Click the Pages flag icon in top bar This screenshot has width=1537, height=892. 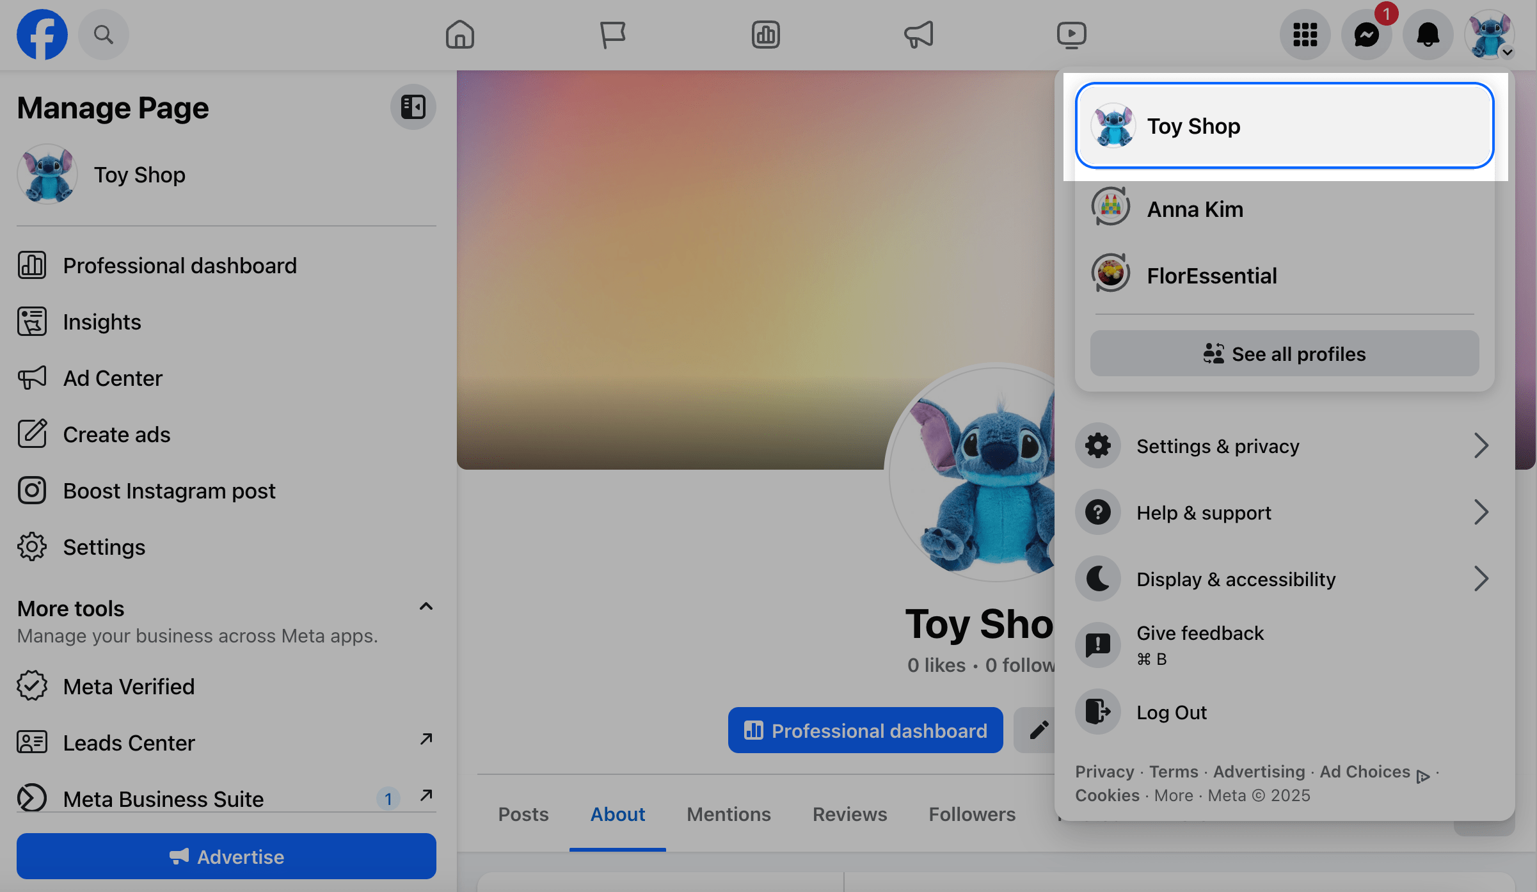(x=612, y=35)
